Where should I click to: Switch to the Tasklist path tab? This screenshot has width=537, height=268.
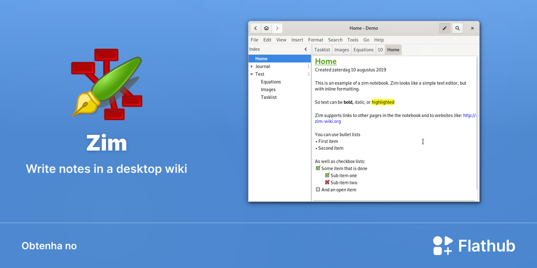point(322,50)
